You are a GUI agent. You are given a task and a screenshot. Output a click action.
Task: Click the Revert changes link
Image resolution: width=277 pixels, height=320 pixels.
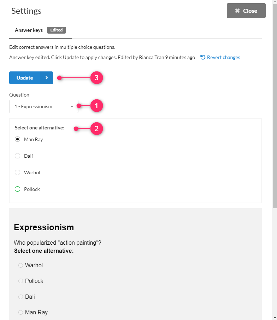[223, 57]
